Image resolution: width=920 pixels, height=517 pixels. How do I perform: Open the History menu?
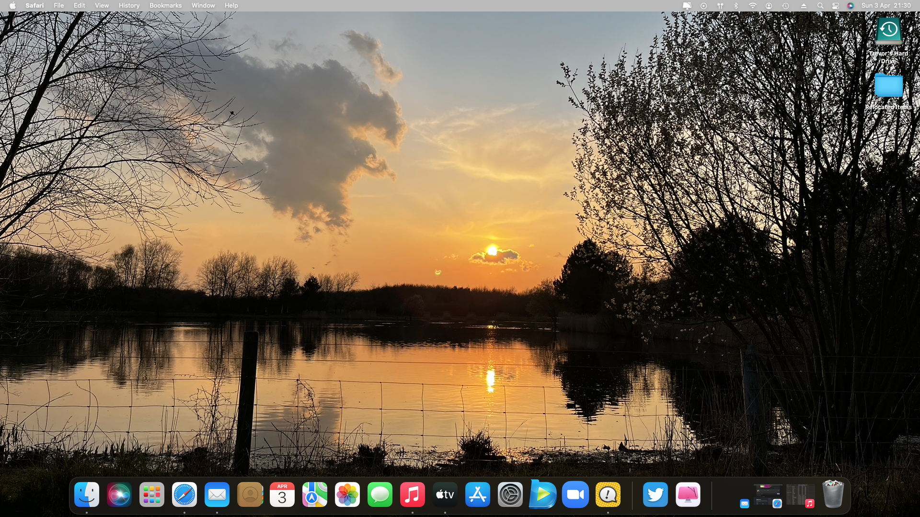pyautogui.click(x=129, y=6)
